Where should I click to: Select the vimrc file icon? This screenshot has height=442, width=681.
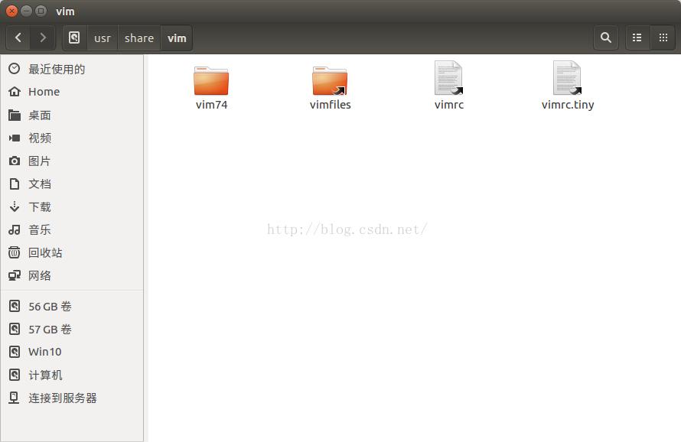[x=448, y=78]
